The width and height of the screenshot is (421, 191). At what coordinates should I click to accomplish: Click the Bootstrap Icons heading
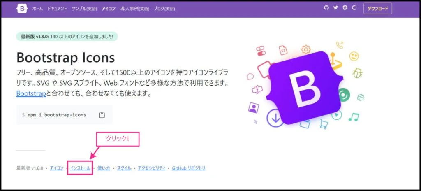point(65,57)
